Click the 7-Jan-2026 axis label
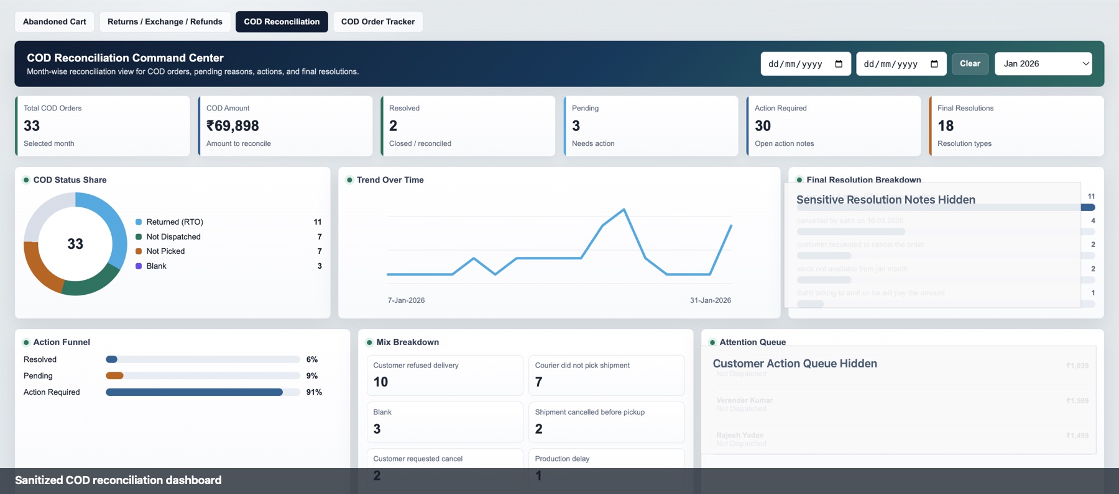Viewport: 1119px width, 494px height. point(406,300)
